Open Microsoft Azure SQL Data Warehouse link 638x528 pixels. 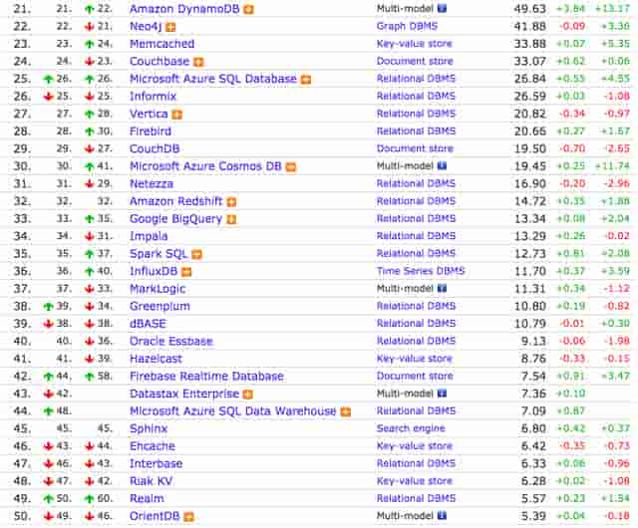(x=233, y=411)
